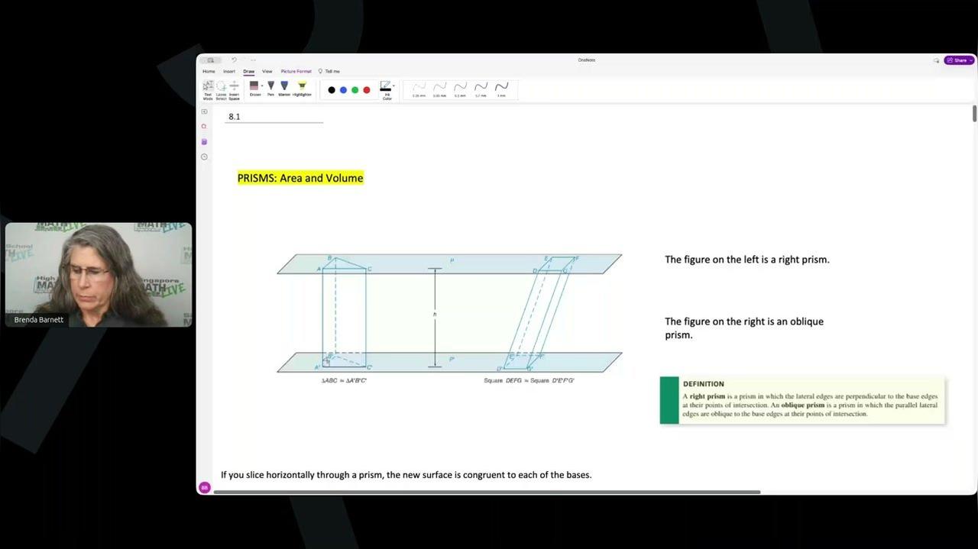978x549 pixels.
Task: Choose the 0.7 mm pen thickness
Action: [x=481, y=89]
